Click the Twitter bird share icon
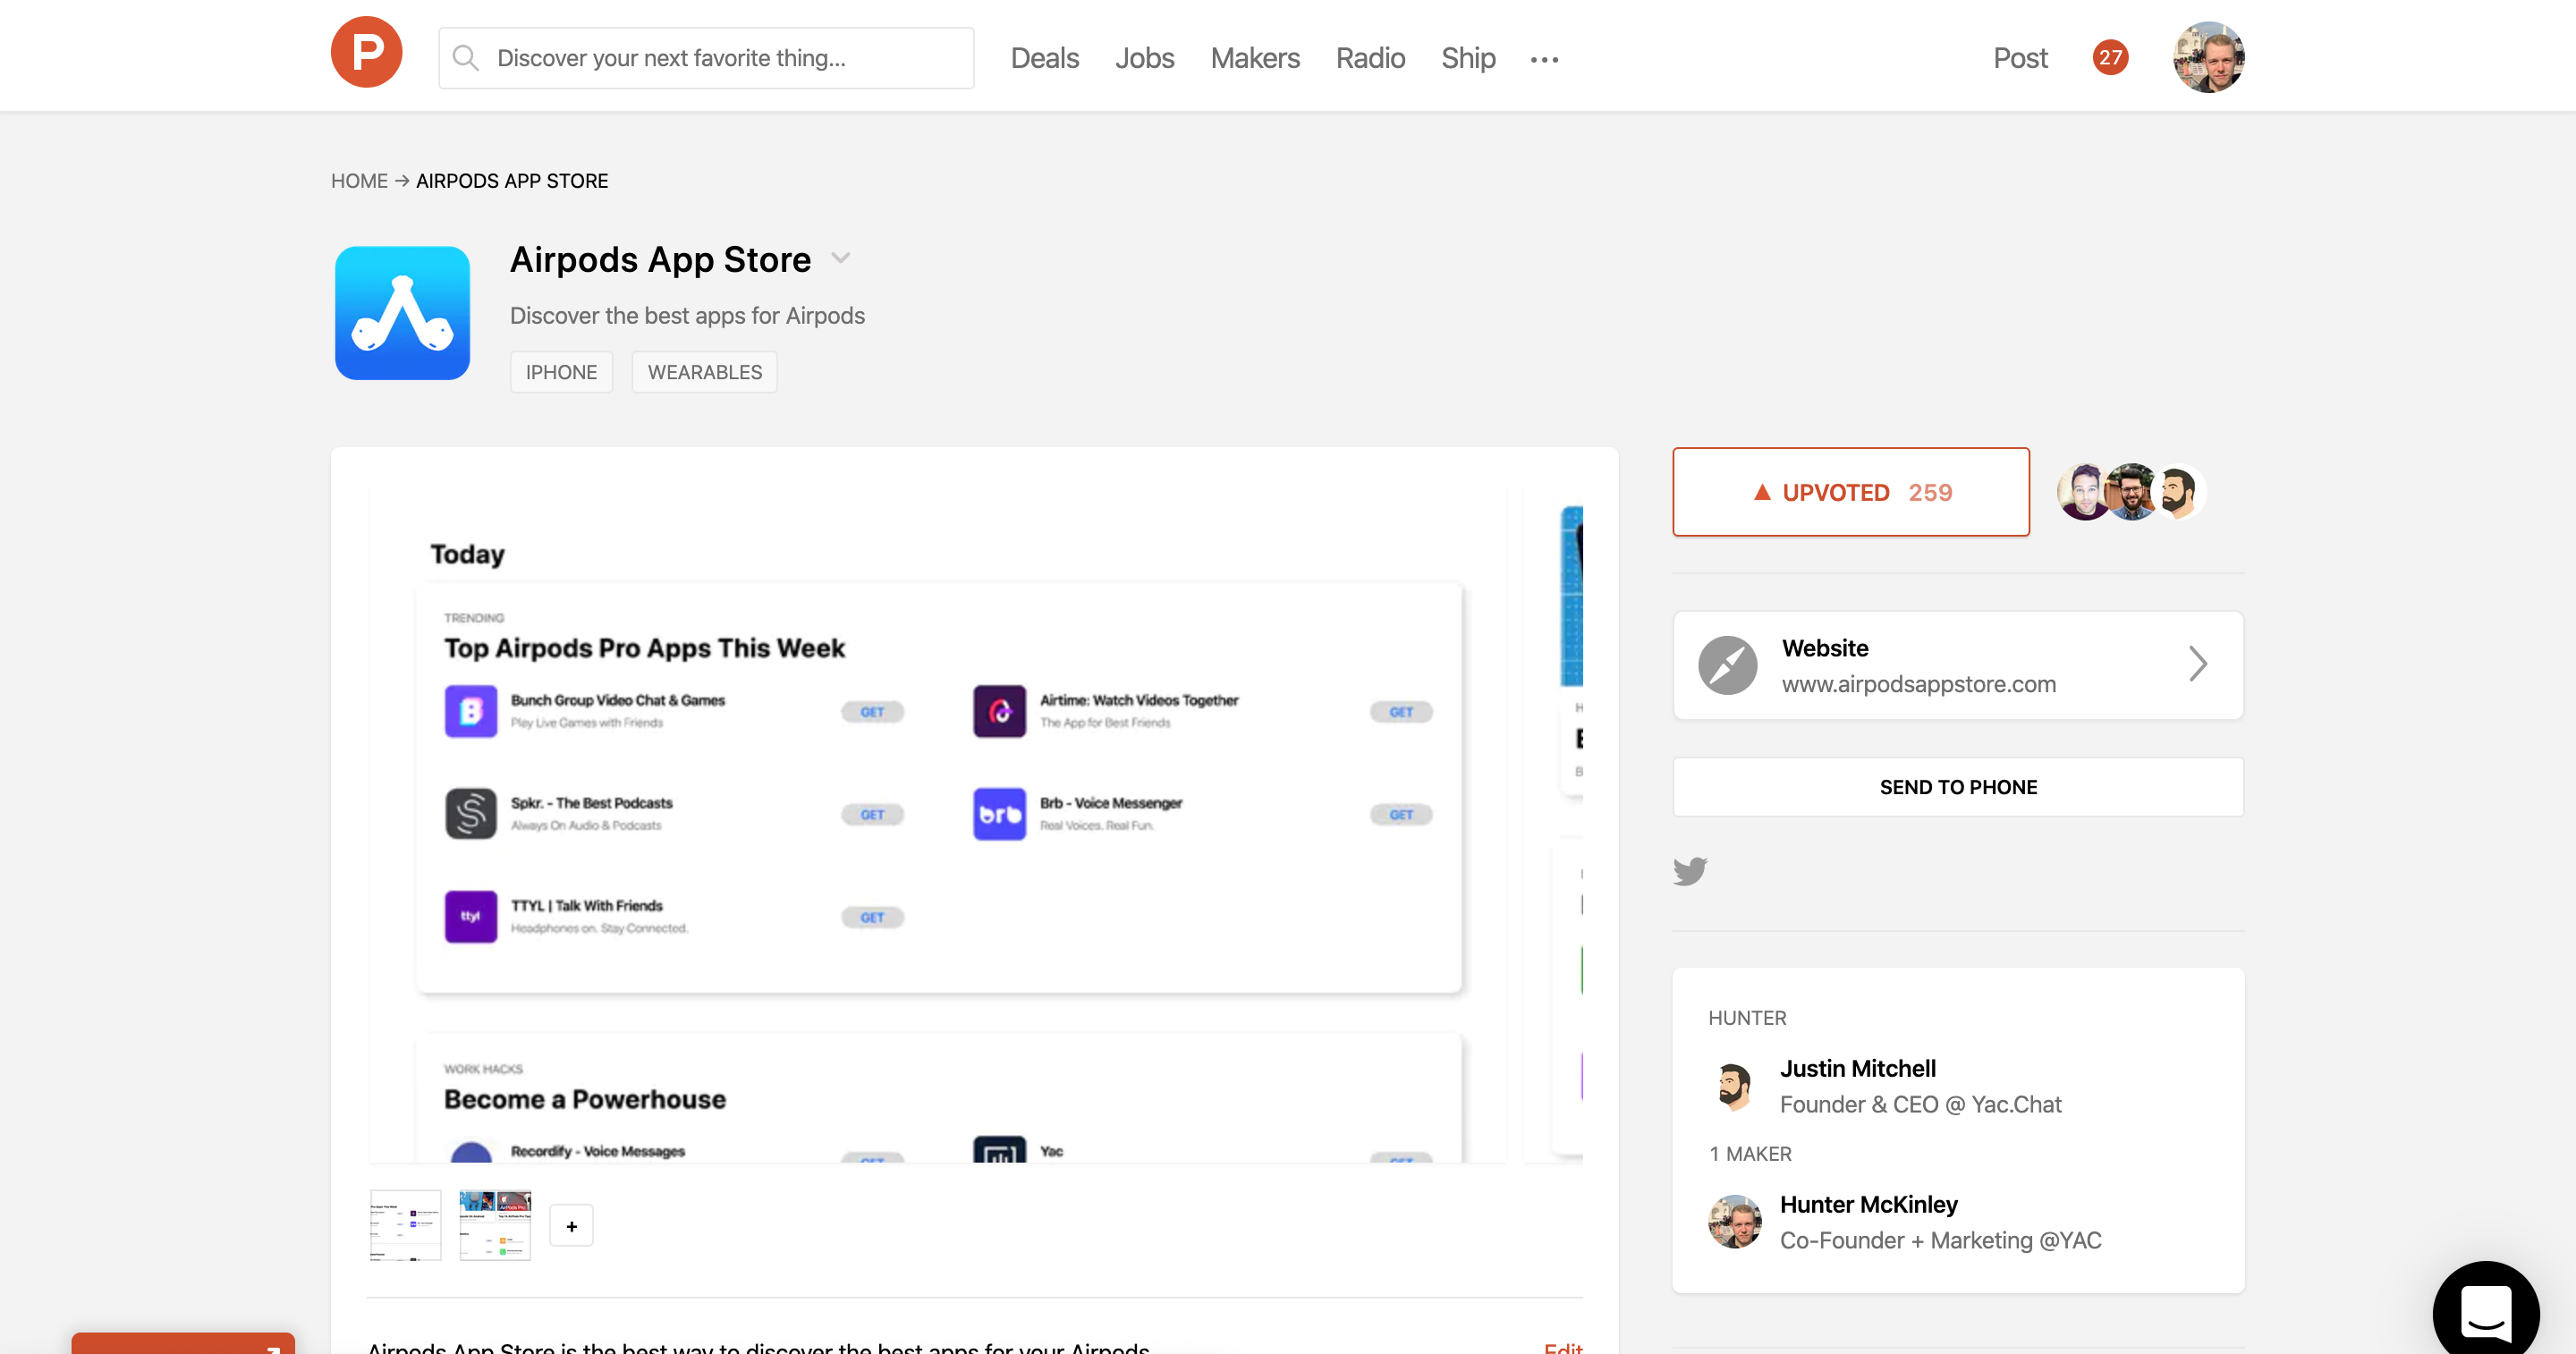Viewport: 2576px width, 1354px height. pyautogui.click(x=1690, y=871)
